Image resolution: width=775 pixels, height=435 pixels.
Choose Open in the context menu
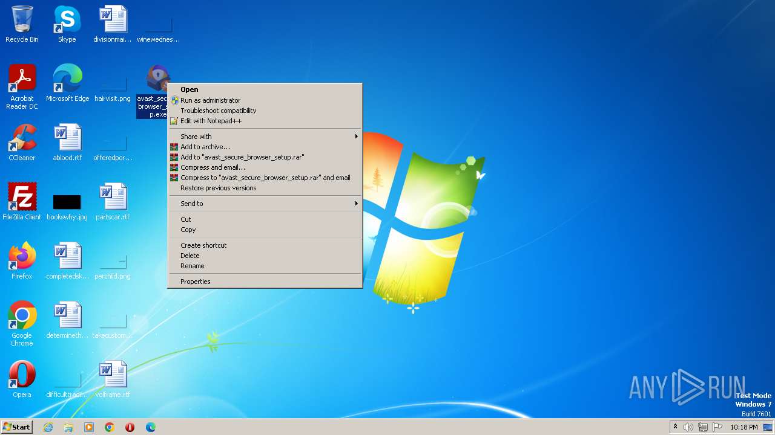click(x=265, y=89)
